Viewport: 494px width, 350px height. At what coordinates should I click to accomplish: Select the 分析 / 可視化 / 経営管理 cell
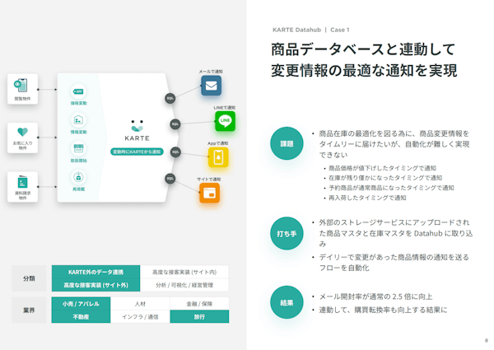[x=184, y=285]
